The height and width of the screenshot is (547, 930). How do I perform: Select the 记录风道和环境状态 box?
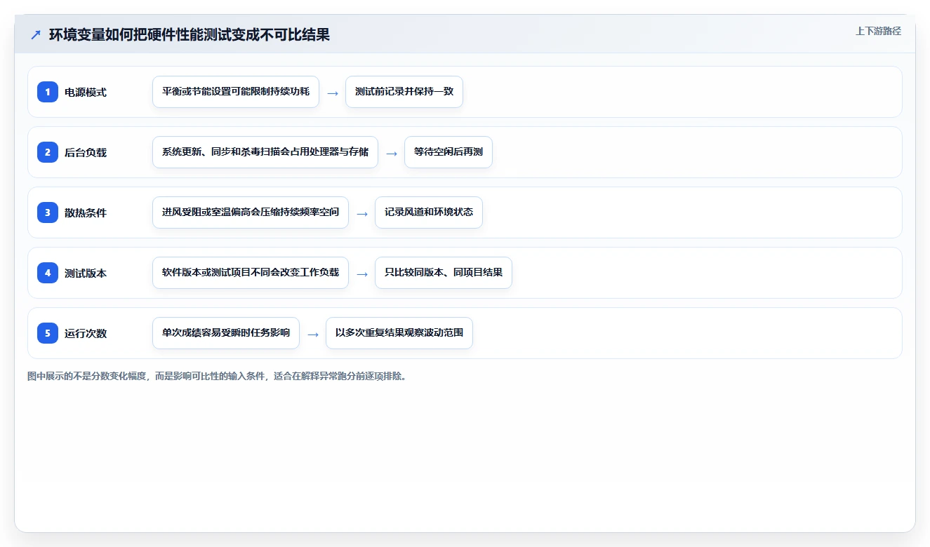pos(429,212)
